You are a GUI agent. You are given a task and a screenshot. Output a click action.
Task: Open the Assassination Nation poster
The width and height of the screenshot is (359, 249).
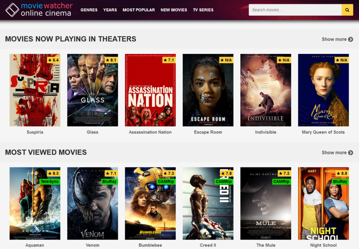coord(150,90)
